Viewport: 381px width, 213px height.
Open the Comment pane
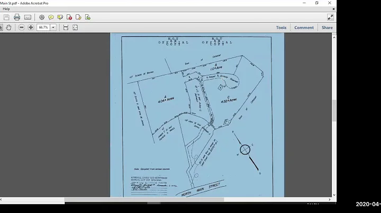[x=304, y=27]
